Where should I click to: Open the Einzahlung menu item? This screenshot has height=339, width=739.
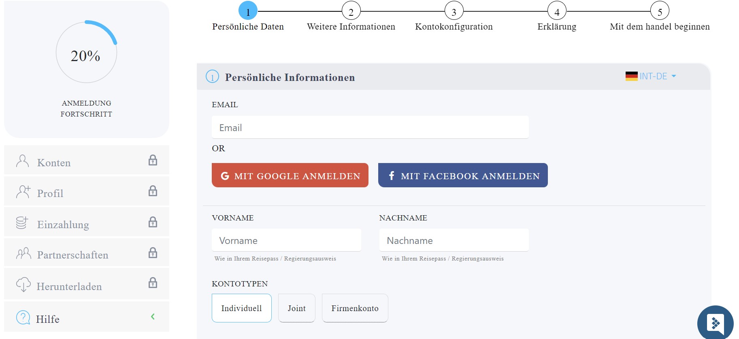pyautogui.click(x=87, y=222)
